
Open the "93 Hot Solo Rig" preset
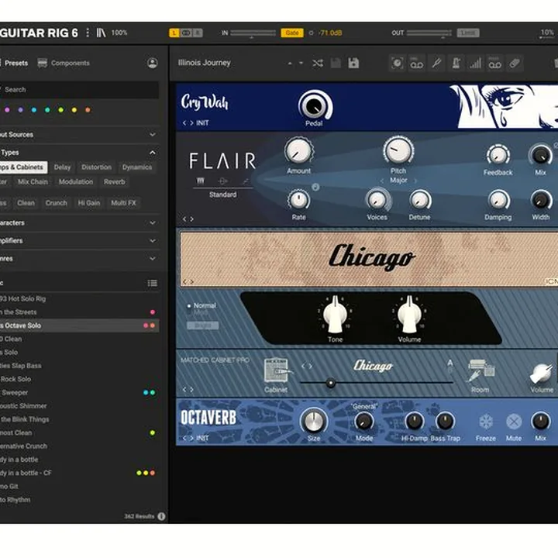tap(79, 298)
